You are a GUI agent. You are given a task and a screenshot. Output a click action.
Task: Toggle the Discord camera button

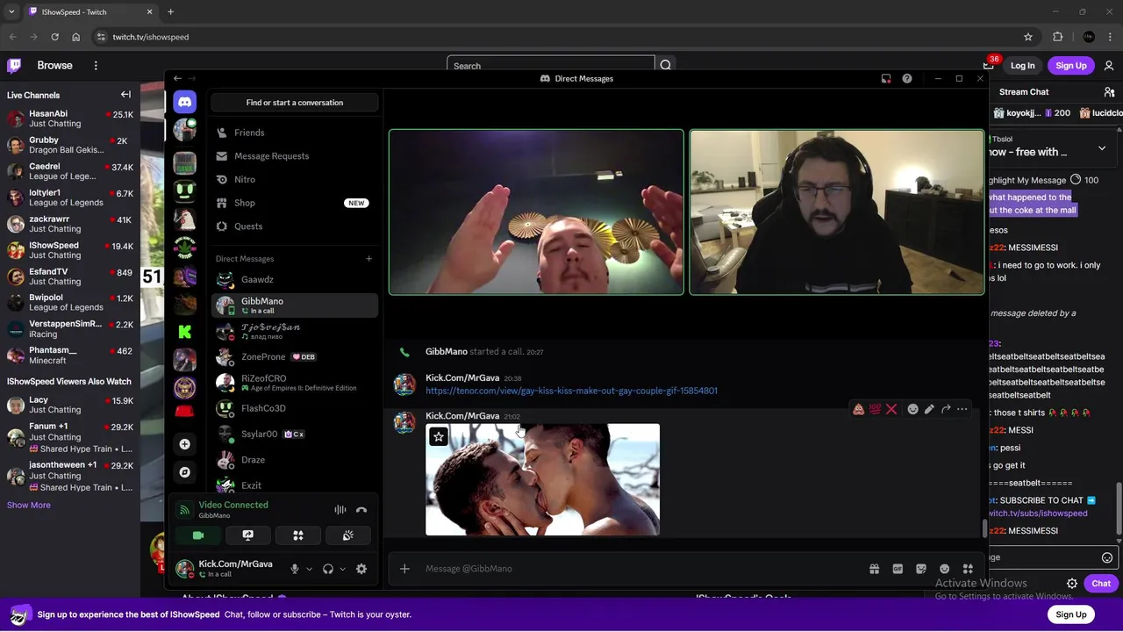pyautogui.click(x=198, y=535)
